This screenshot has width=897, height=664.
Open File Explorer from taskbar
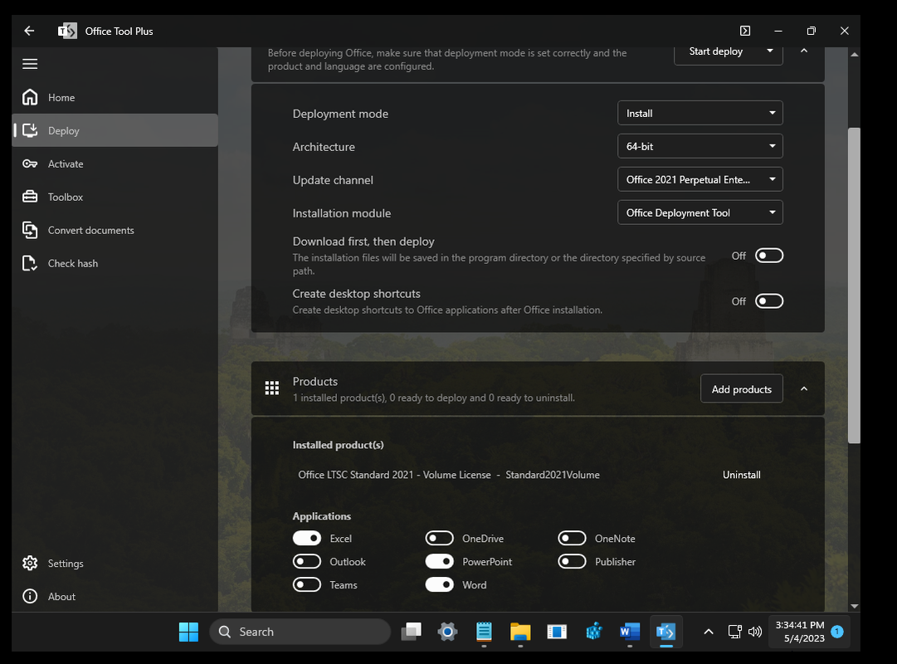(520, 632)
